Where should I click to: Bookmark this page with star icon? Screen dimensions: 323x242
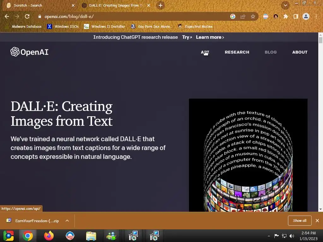tap(253, 16)
